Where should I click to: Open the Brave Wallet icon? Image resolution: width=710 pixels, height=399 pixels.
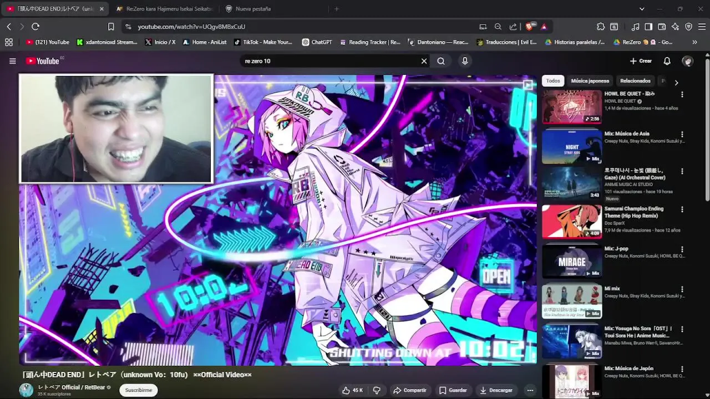tap(662, 27)
